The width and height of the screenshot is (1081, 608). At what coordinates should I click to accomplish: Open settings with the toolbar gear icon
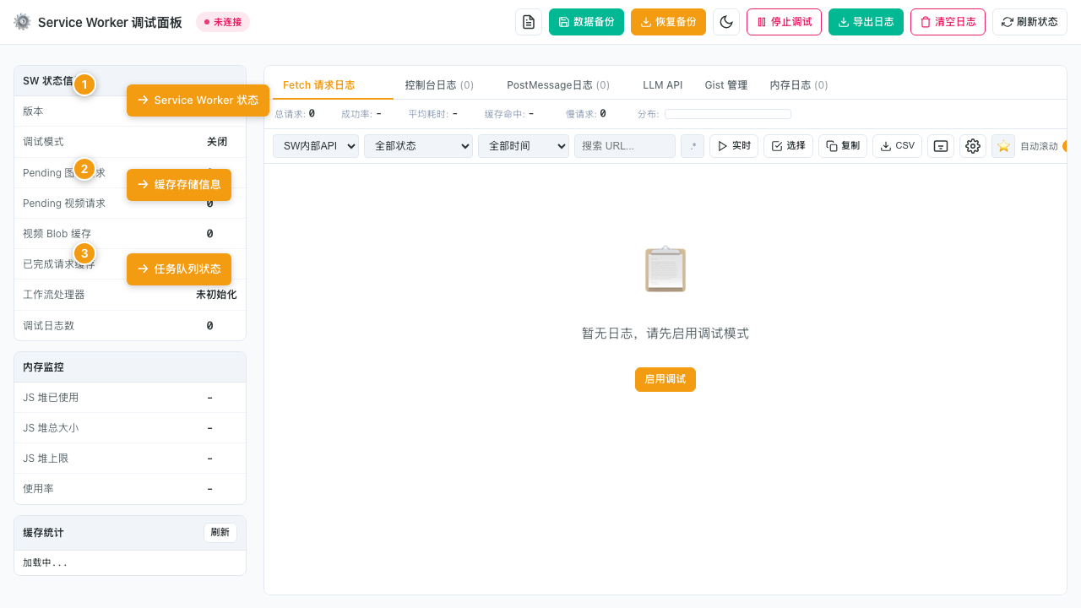(x=973, y=146)
